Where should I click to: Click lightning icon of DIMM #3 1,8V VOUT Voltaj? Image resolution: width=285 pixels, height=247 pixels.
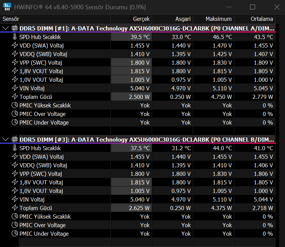[x=15, y=182]
